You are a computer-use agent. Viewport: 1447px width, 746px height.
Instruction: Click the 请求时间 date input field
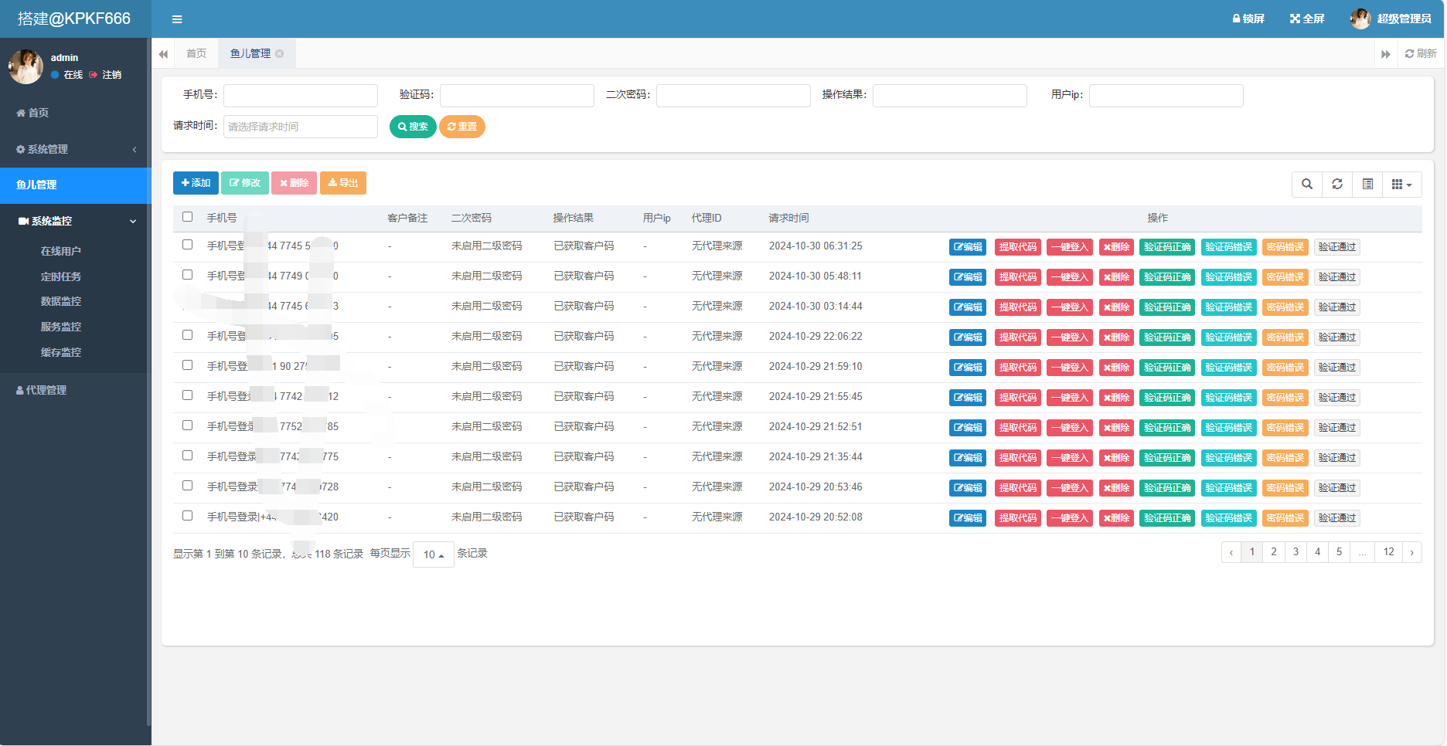tap(301, 127)
